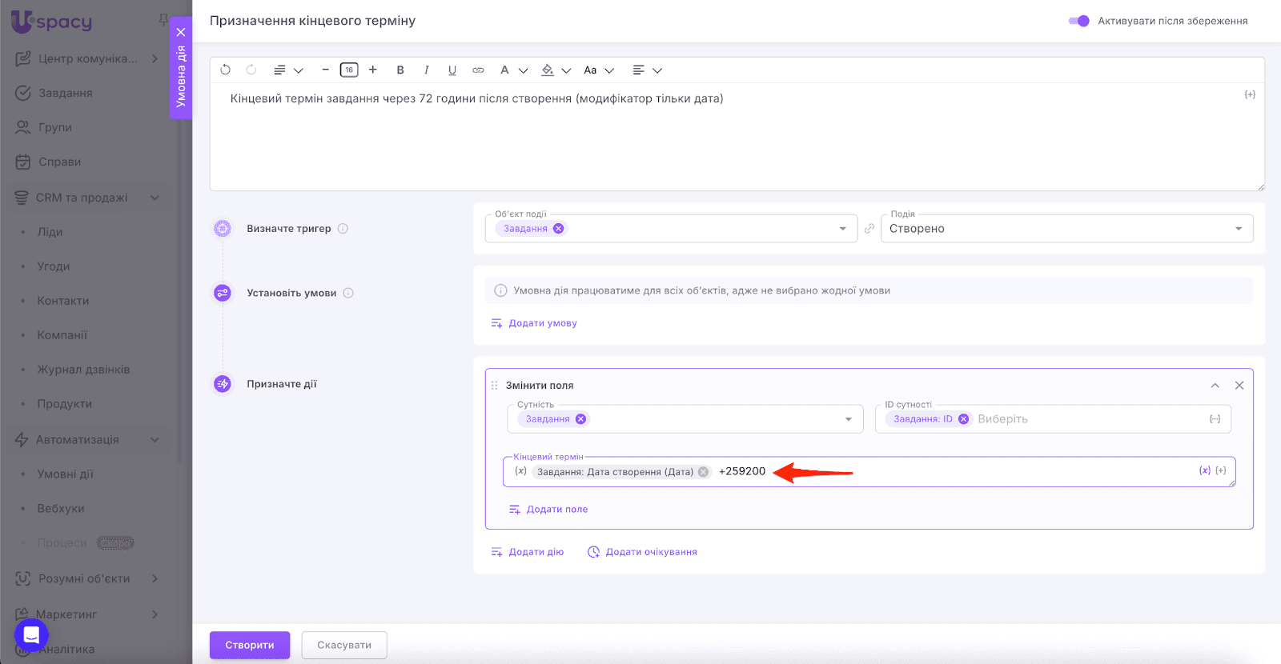Apply italic formatting in the editor
The width and height of the screenshot is (1281, 664).
coord(426,70)
